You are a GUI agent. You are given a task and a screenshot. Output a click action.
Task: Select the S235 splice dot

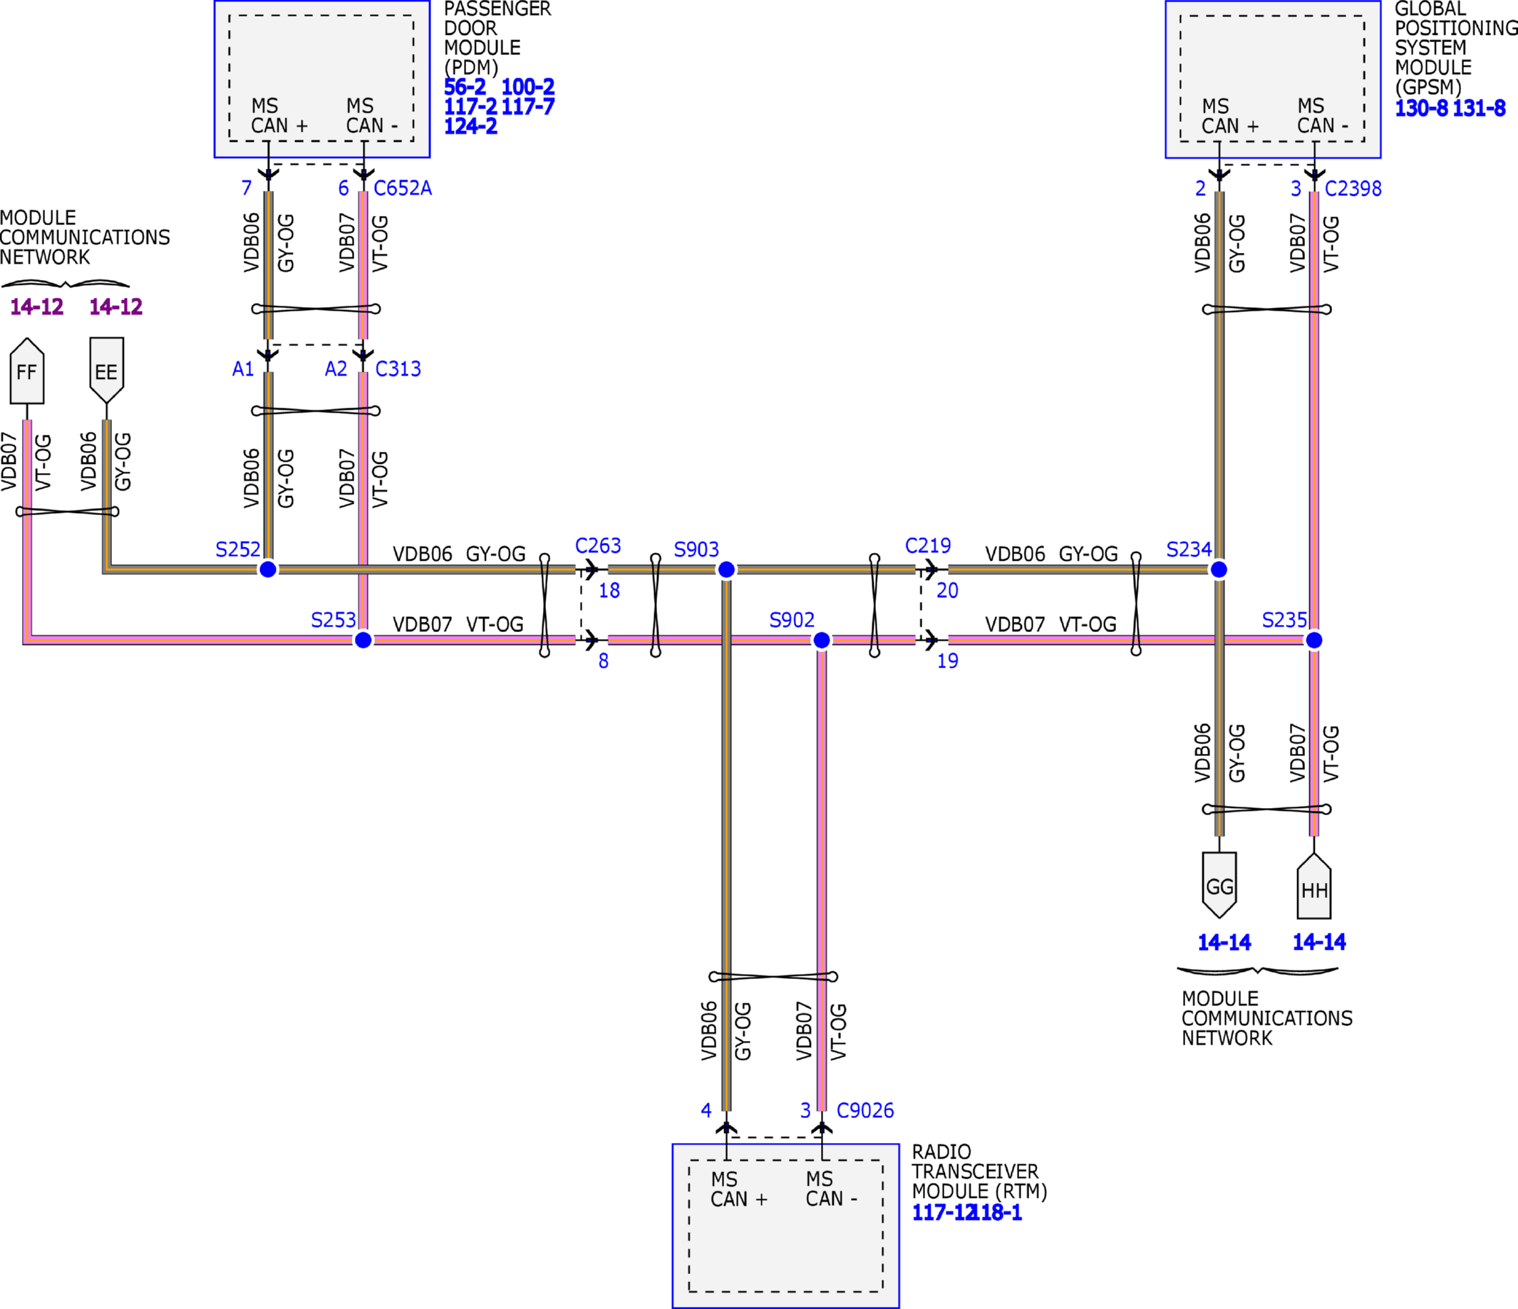coord(1314,640)
